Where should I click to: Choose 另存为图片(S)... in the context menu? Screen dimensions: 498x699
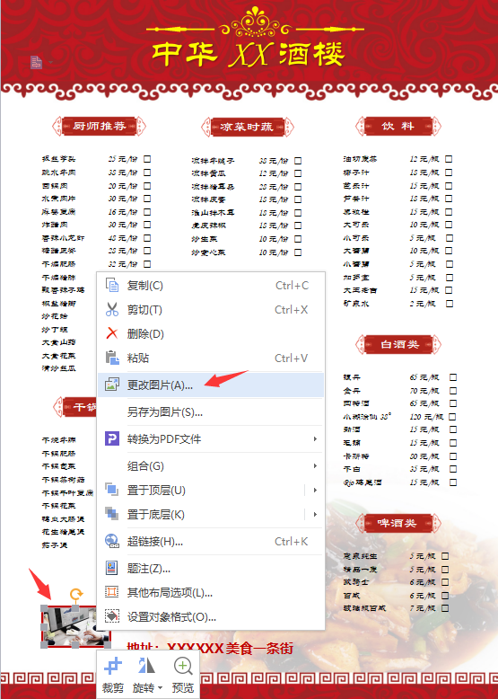tap(211, 411)
